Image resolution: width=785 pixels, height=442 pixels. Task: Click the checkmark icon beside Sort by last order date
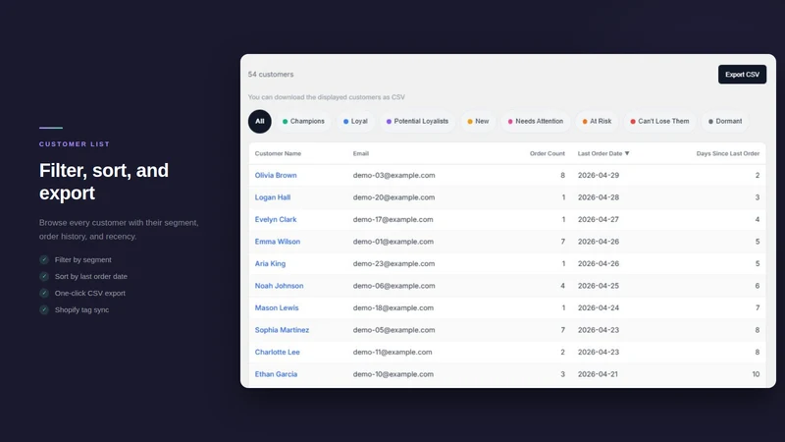[x=44, y=276]
